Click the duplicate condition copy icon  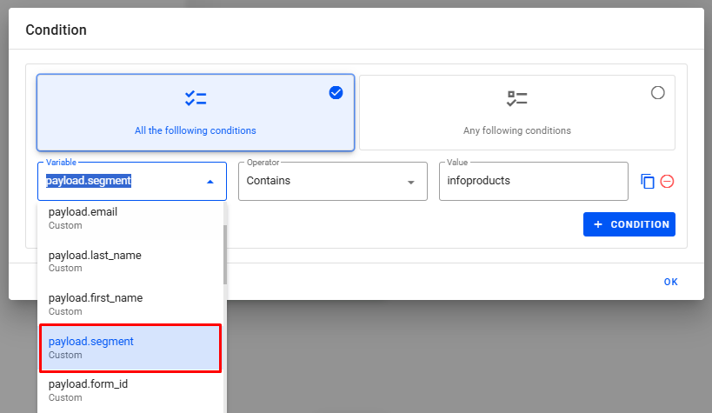pos(647,182)
